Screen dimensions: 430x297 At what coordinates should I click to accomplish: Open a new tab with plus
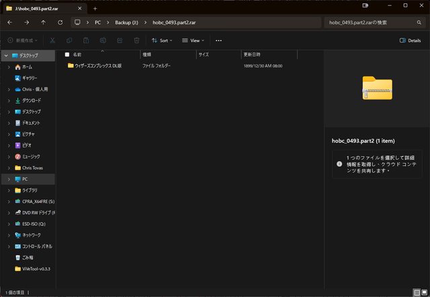[x=95, y=8]
